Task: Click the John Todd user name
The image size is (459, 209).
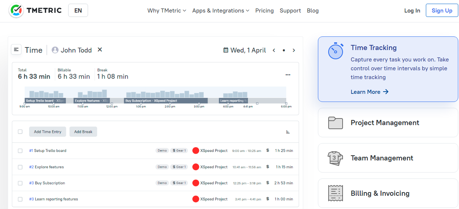Action: tap(76, 50)
